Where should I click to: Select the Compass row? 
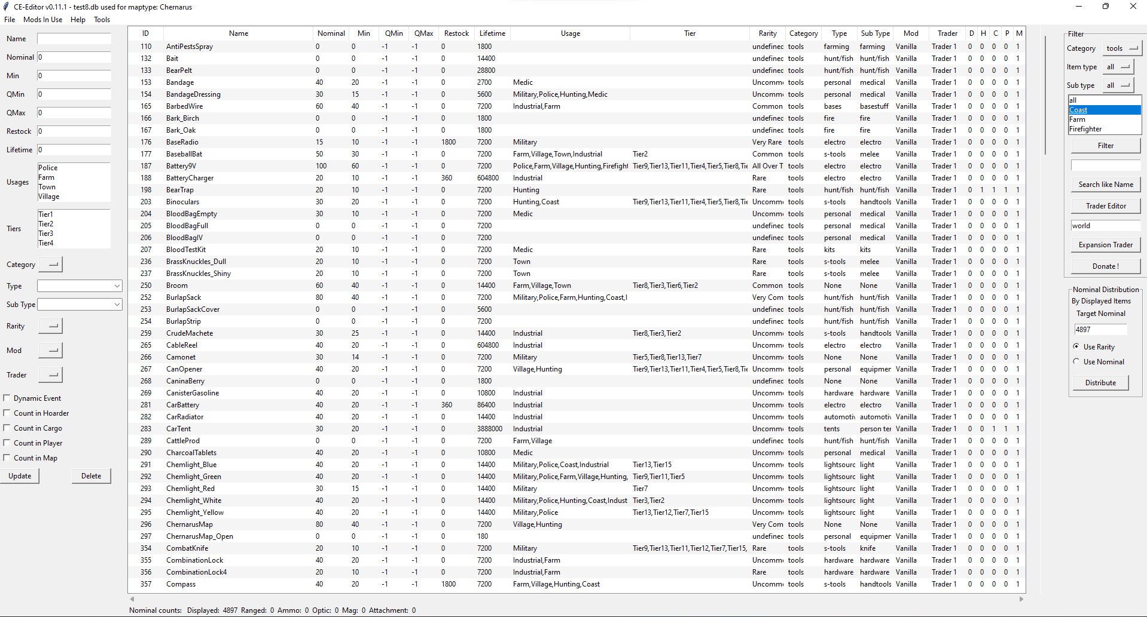(577, 584)
